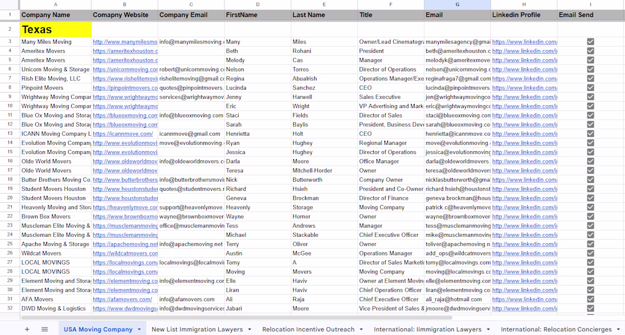Select the info@afamovers.com cell
This screenshot has height=335, width=625.
[191, 299]
